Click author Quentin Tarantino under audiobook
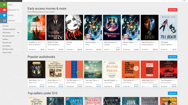This screenshot has width=188, height=105. pos(53,83)
